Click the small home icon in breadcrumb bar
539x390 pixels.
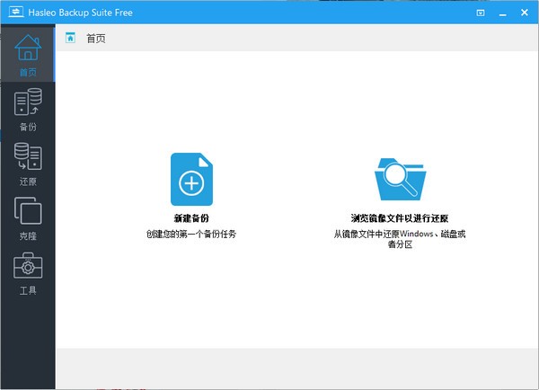click(x=70, y=39)
